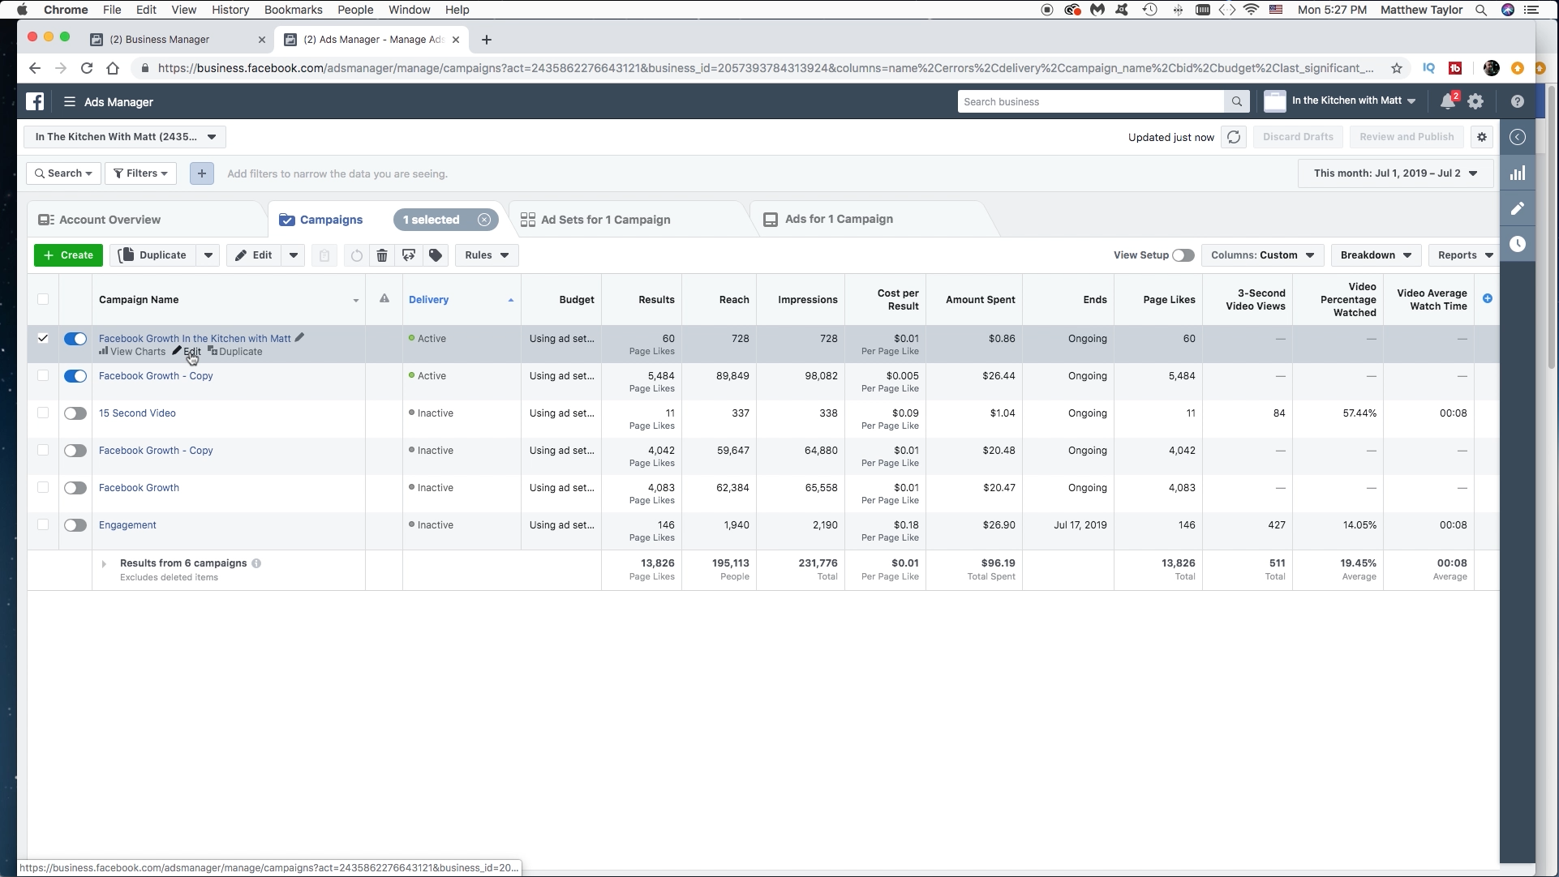Image resolution: width=1559 pixels, height=877 pixels.
Task: Bookmark page with the star icon
Action: (1397, 68)
